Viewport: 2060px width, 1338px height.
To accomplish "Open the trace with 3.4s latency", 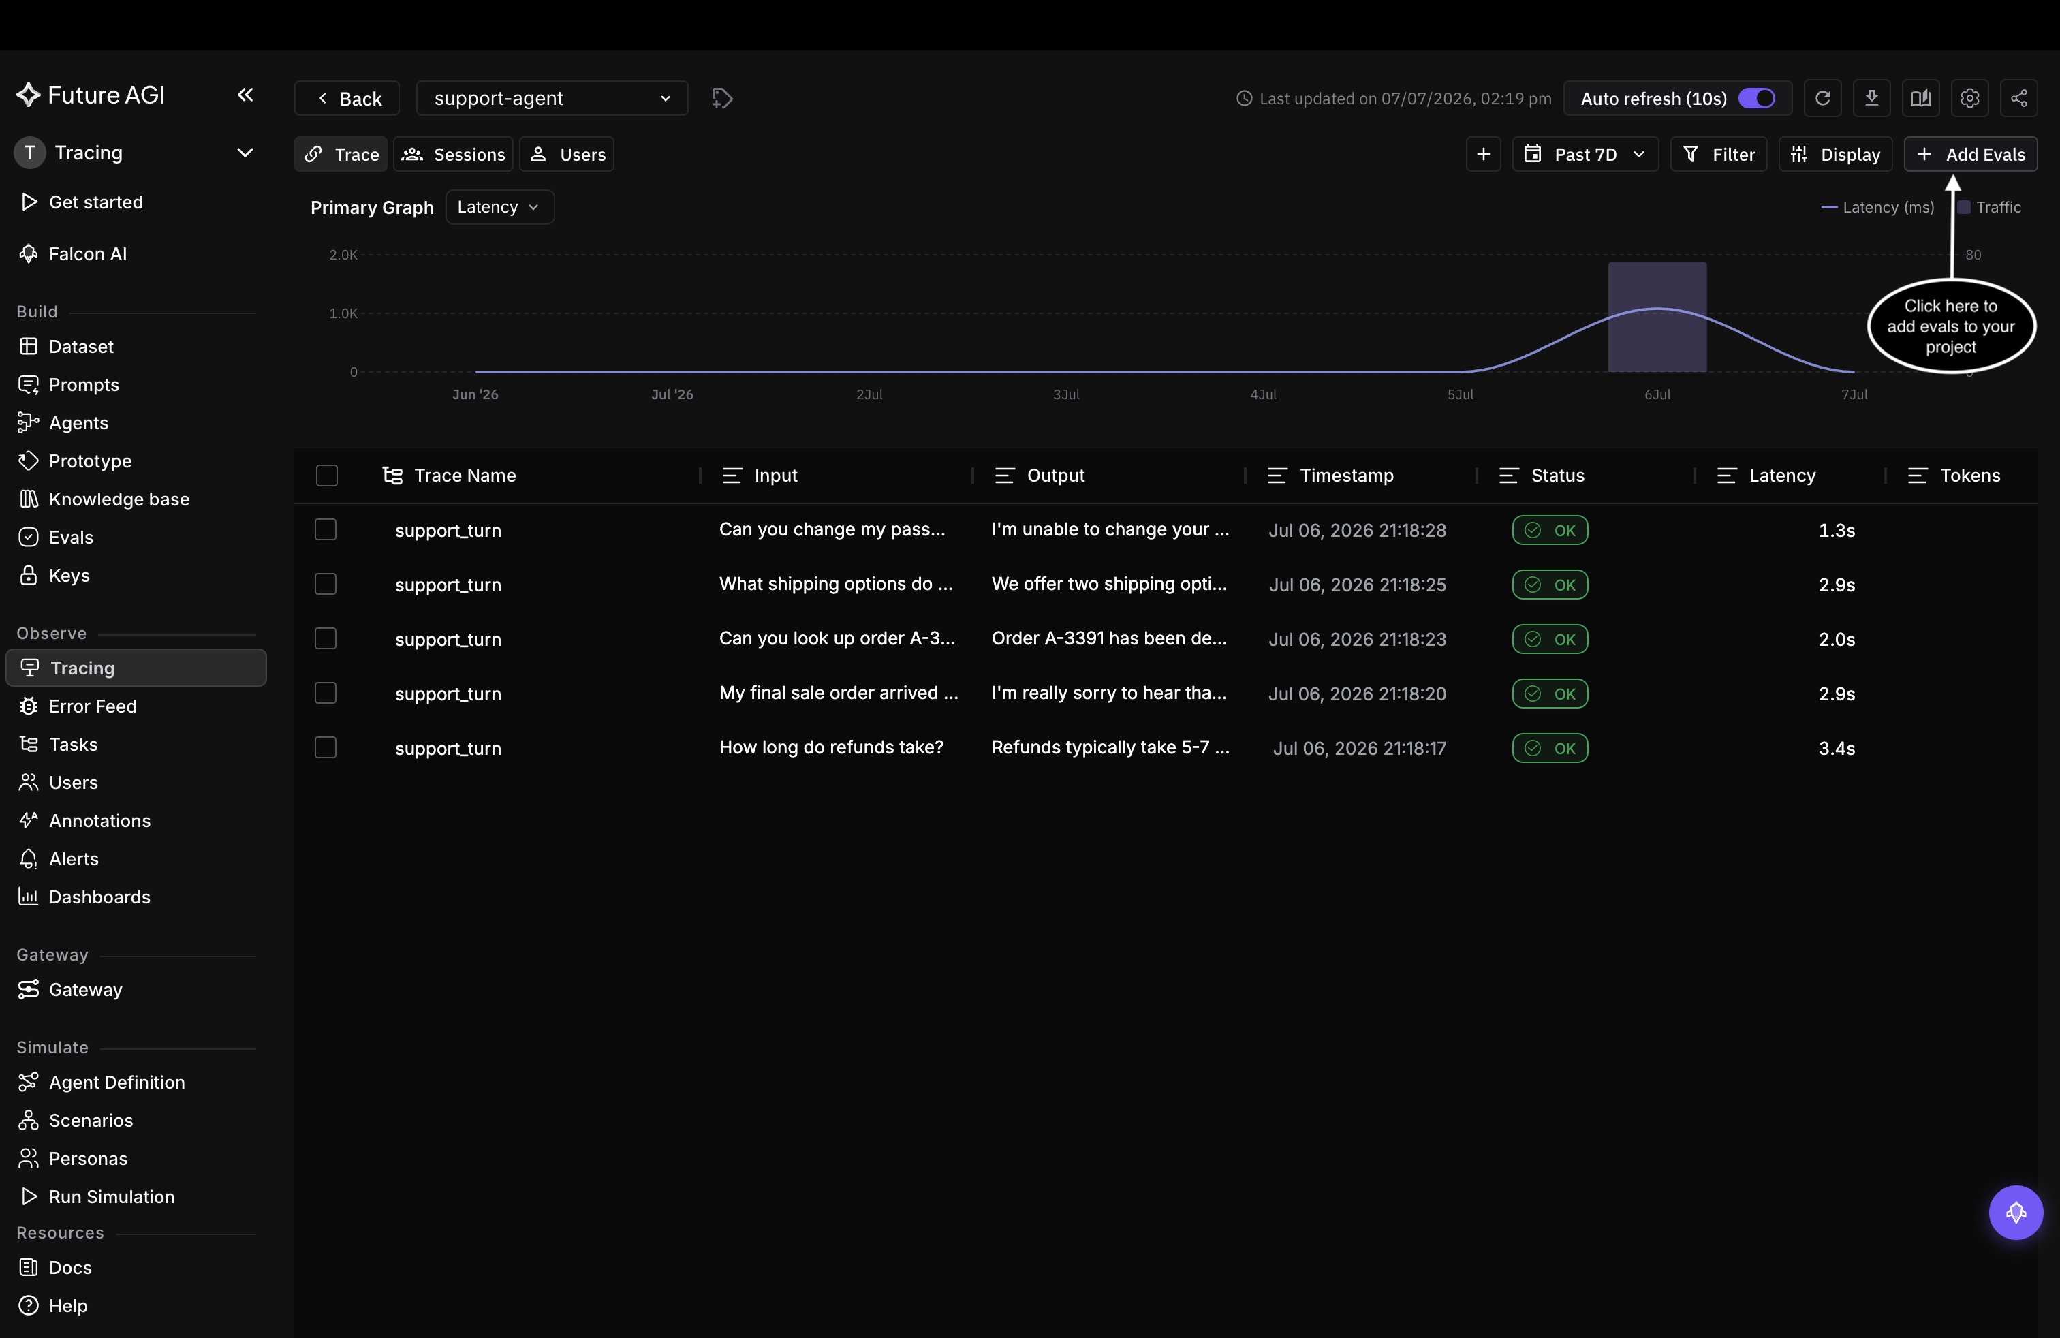I will click(1165, 748).
